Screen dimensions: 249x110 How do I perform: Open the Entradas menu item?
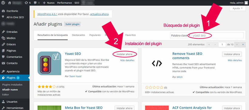coord(12,32)
